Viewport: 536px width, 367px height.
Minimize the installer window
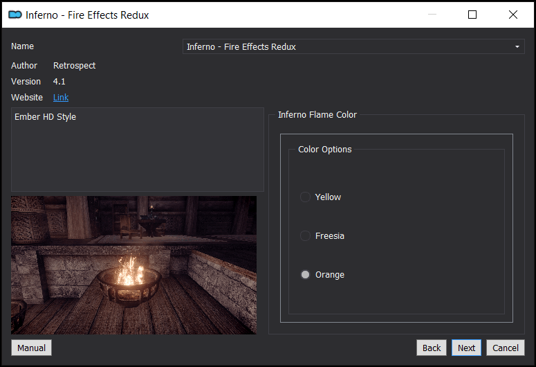[432, 15]
